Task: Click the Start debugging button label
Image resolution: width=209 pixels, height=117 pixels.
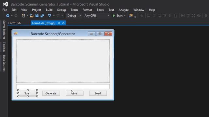Action: point(120,16)
